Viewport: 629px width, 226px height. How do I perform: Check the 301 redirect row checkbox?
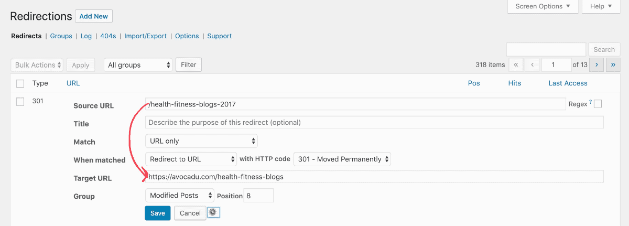(20, 102)
